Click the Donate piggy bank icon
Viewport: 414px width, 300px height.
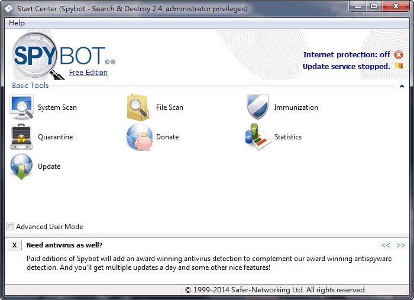click(140, 137)
